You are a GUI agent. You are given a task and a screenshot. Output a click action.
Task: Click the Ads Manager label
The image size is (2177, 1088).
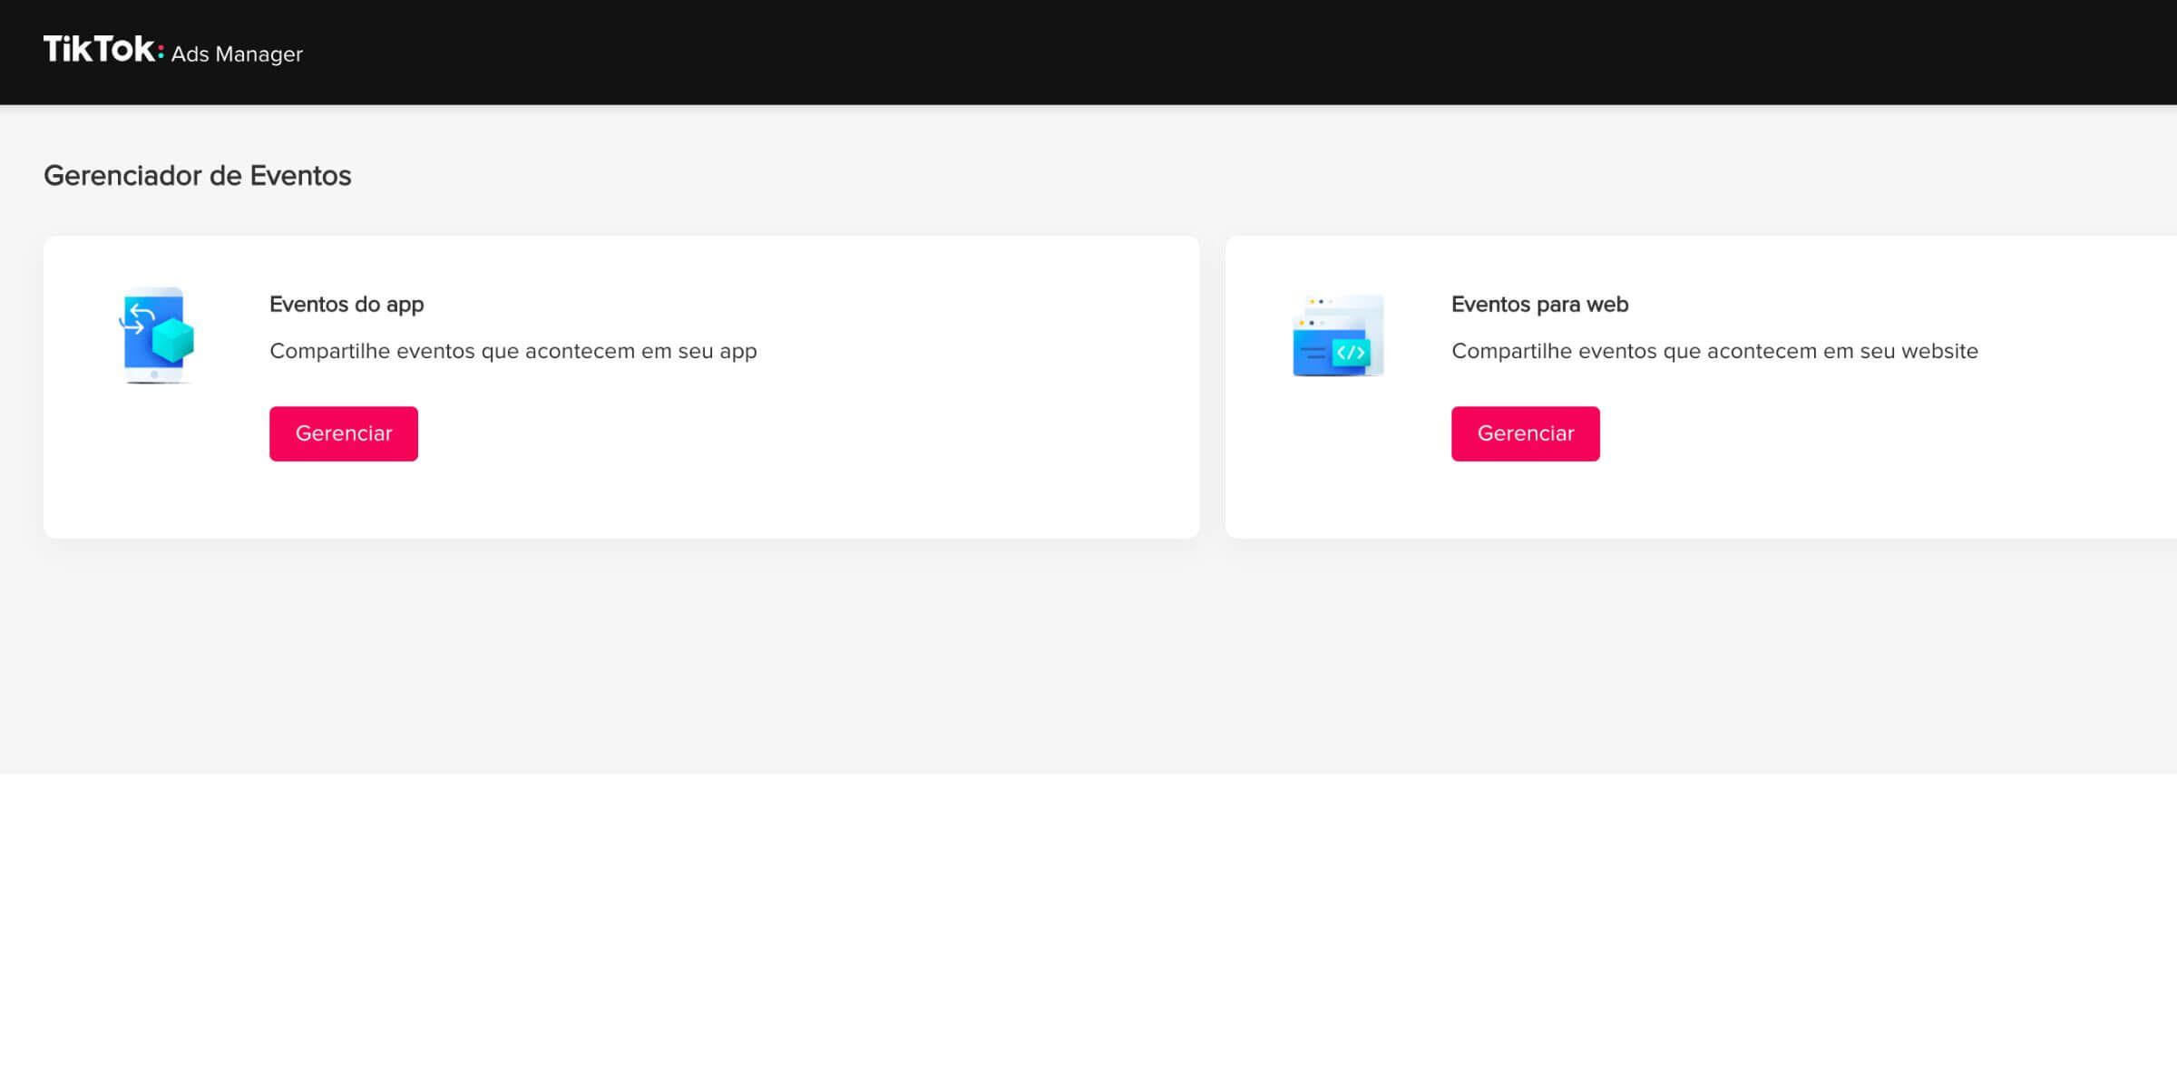pos(237,54)
